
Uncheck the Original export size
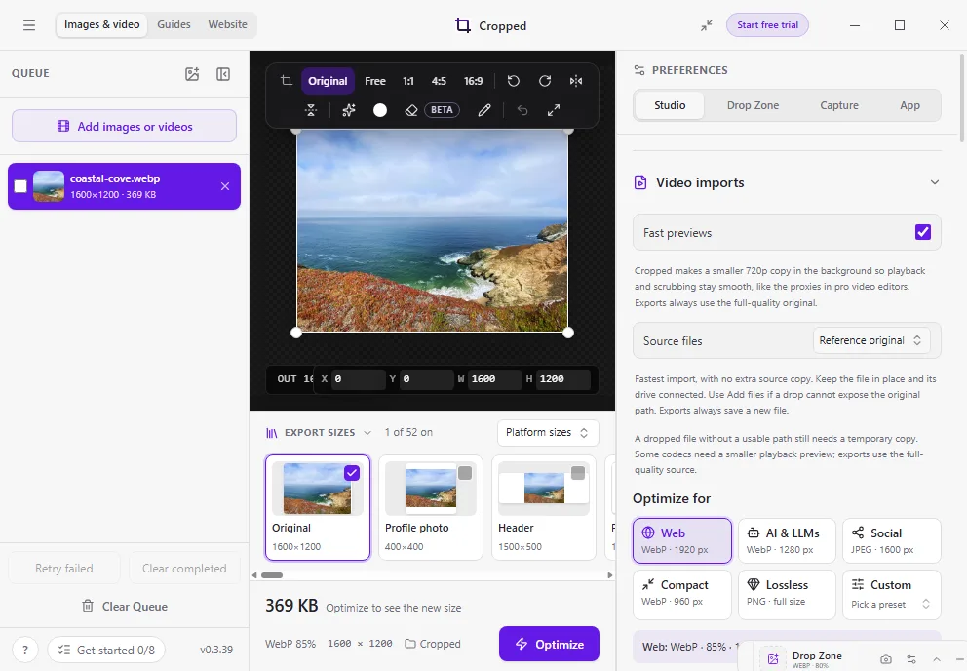tap(352, 473)
